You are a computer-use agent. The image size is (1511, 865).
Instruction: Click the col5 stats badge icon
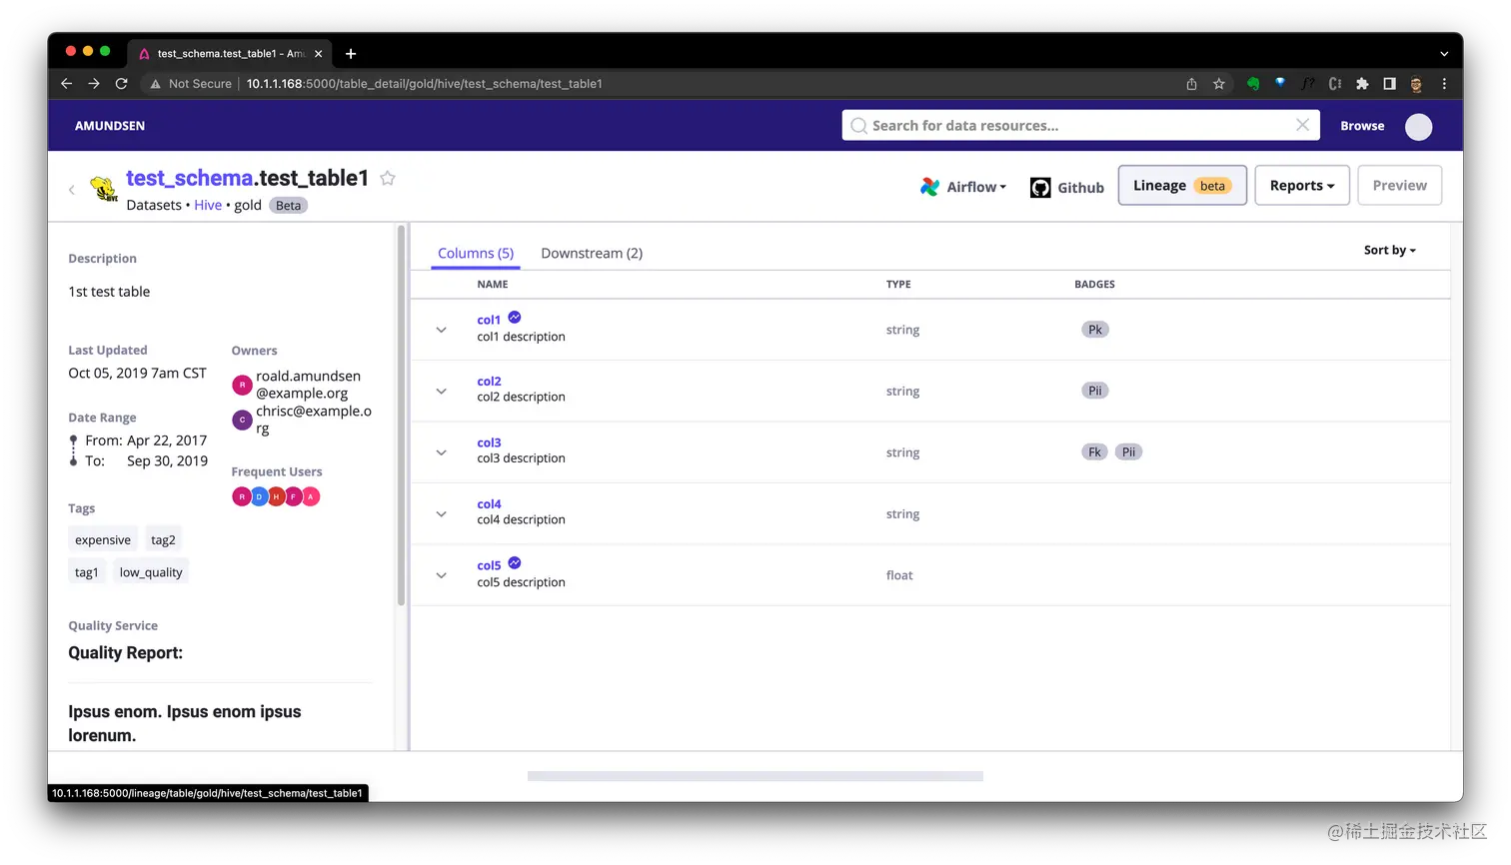pyautogui.click(x=515, y=563)
